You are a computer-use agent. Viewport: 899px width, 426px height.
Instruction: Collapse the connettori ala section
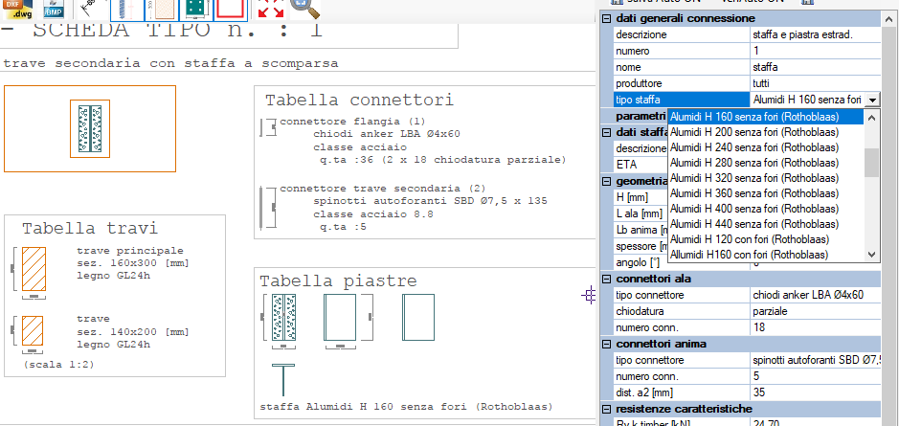coord(607,280)
